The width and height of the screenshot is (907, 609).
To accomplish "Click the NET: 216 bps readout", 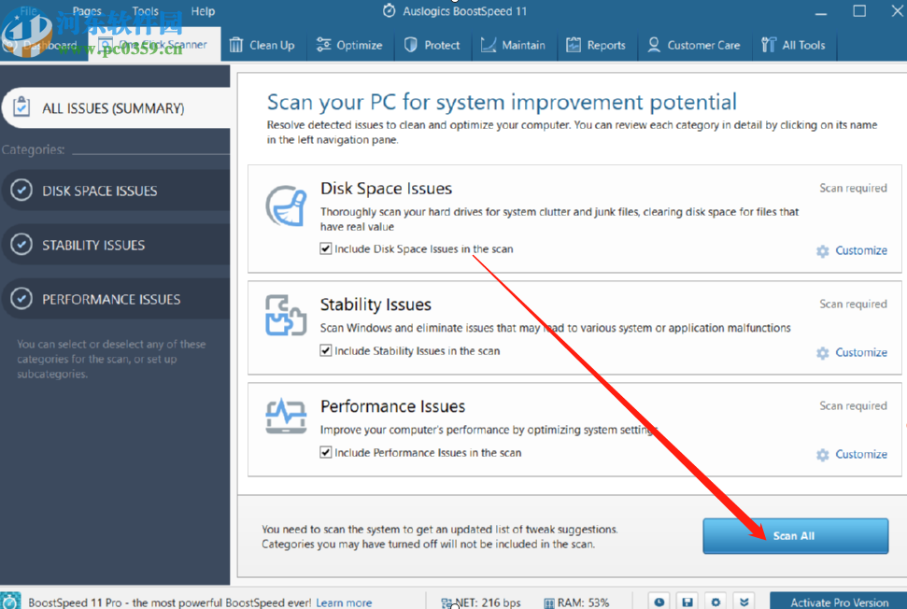I will click(x=488, y=602).
